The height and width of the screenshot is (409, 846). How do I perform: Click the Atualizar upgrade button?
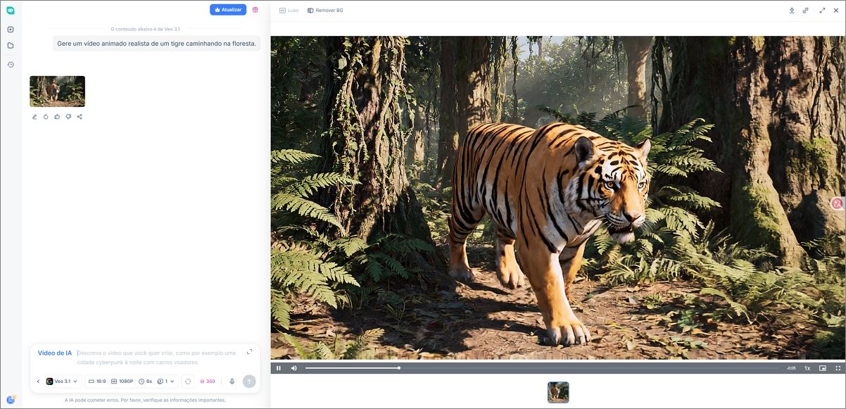[x=228, y=10]
